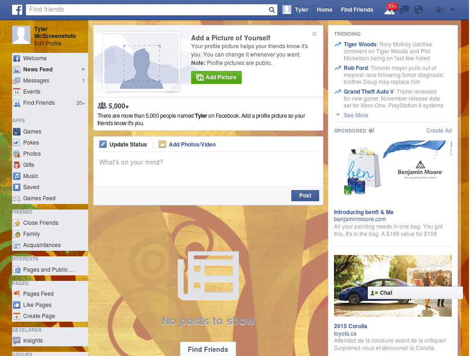Viewport: 475px width, 356px height.
Task: Open the Chat bar
Action: point(415,293)
